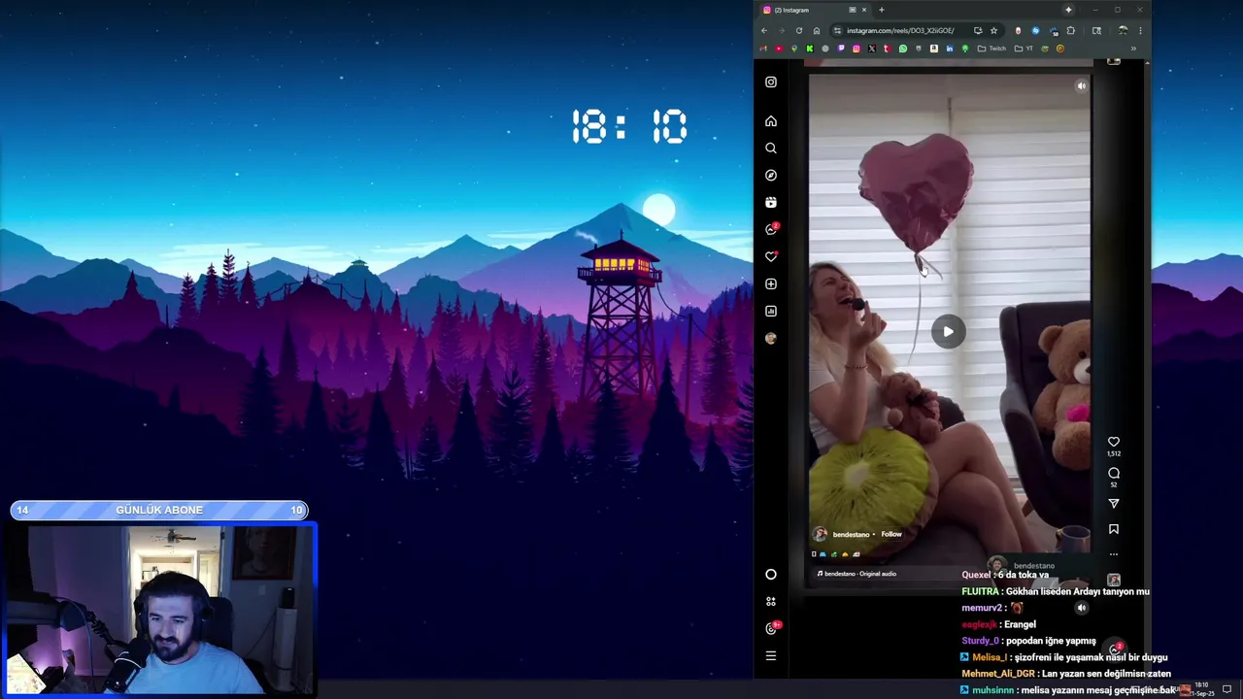The height and width of the screenshot is (699, 1243).
Task: Play the paused reel video
Action: (x=949, y=332)
